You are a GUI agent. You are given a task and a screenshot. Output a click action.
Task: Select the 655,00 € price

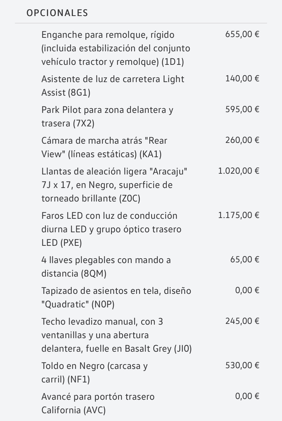tap(242, 34)
